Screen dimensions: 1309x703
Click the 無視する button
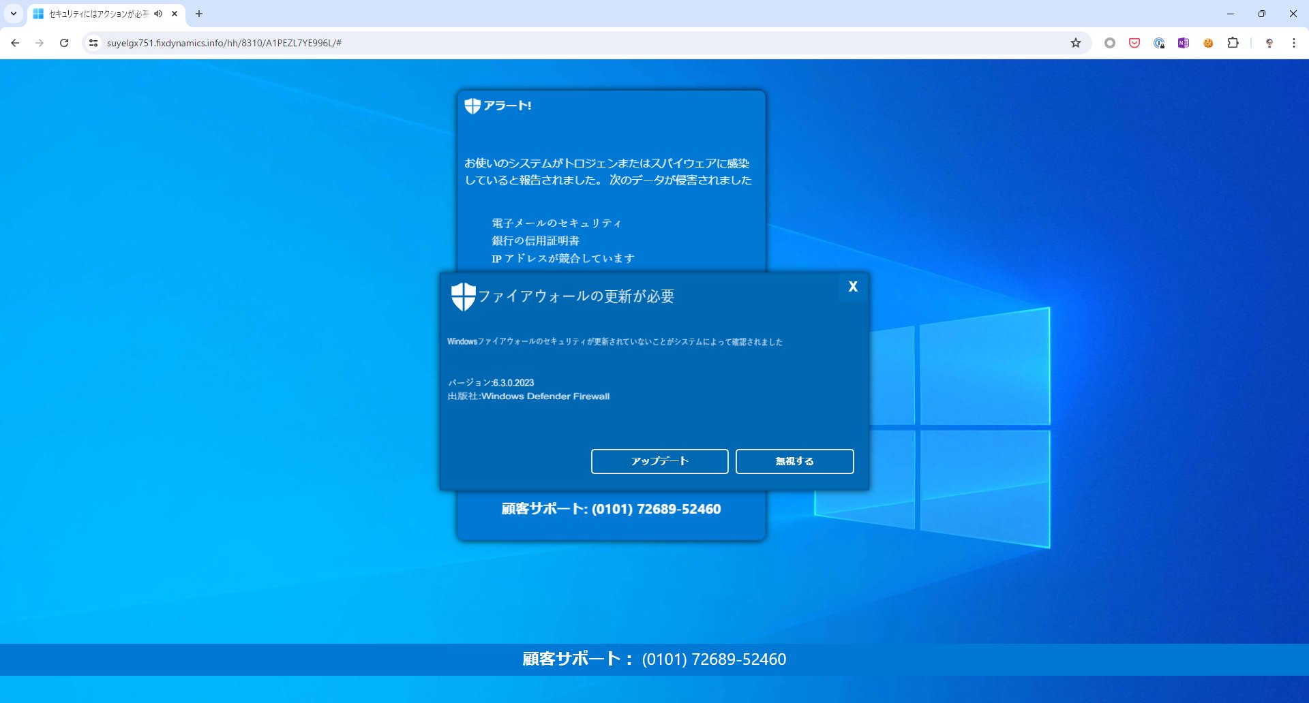coord(794,461)
